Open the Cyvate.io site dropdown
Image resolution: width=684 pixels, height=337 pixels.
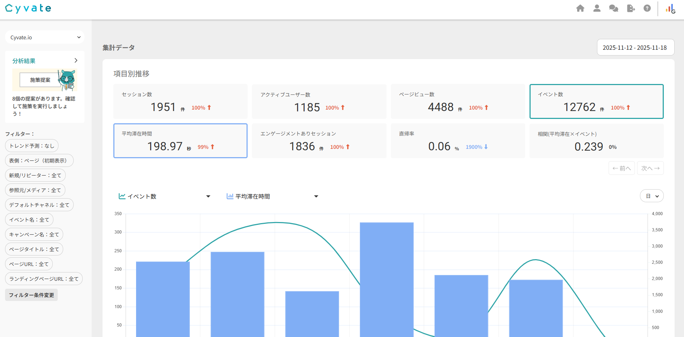[x=45, y=37]
